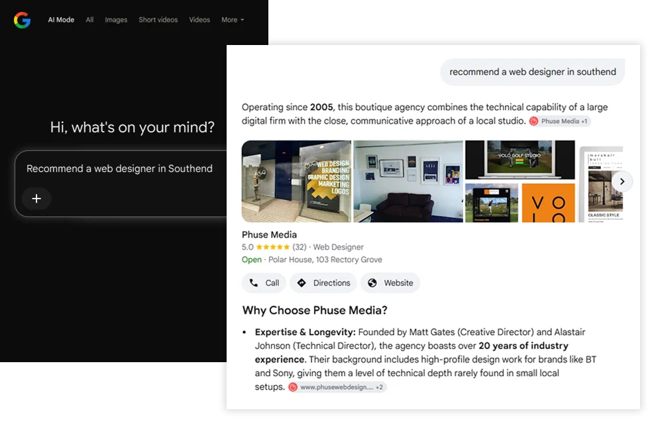654x435 pixels.
Task: Click the plus attachment button
Action: pos(36,199)
